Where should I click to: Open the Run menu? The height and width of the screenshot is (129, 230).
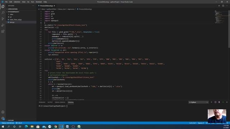[x=33, y=2]
